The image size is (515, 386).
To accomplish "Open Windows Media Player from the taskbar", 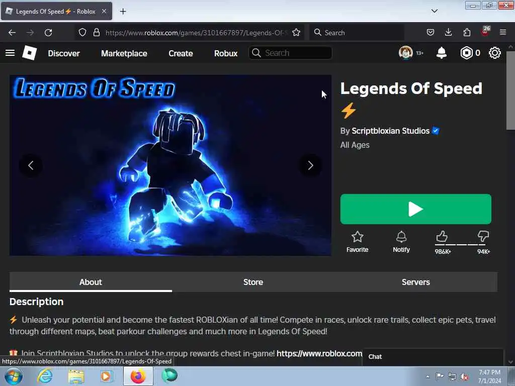I will pyautogui.click(x=107, y=376).
